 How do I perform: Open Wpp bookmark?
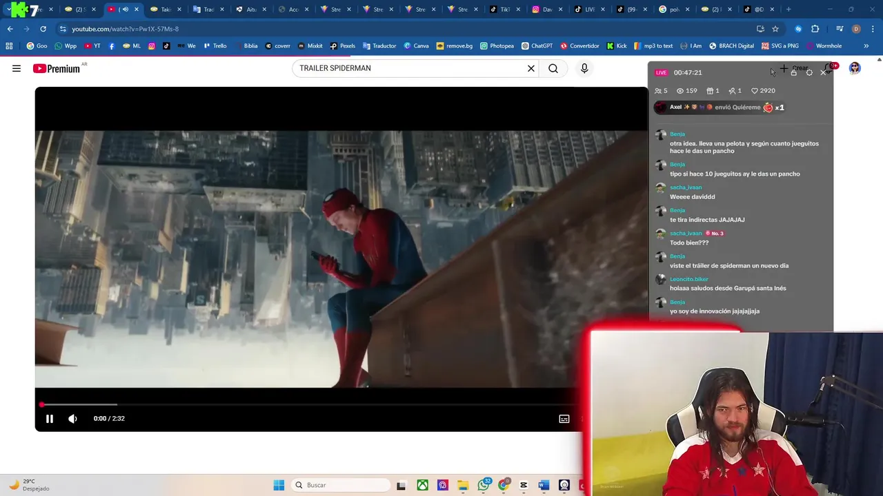66,46
